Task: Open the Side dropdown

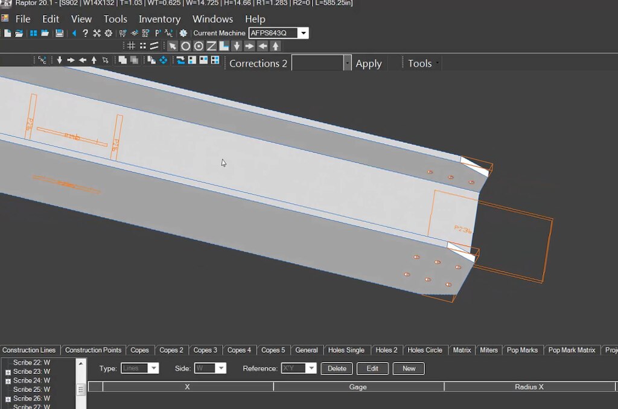Action: point(221,369)
